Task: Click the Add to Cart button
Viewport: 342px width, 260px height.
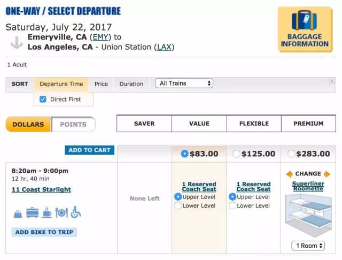Action: coord(89,150)
